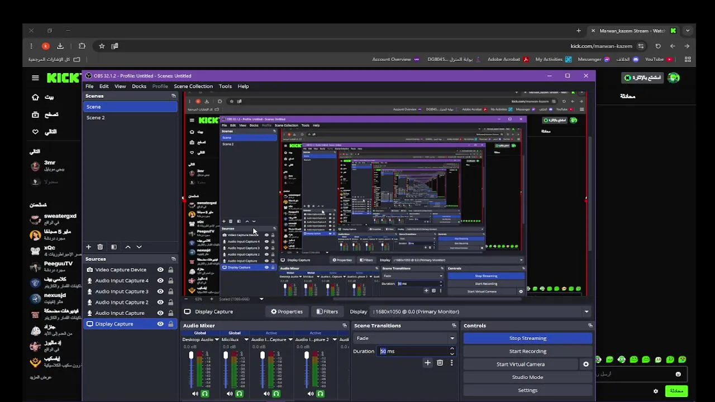Toggle visibility of Display Capture source

pos(160,324)
